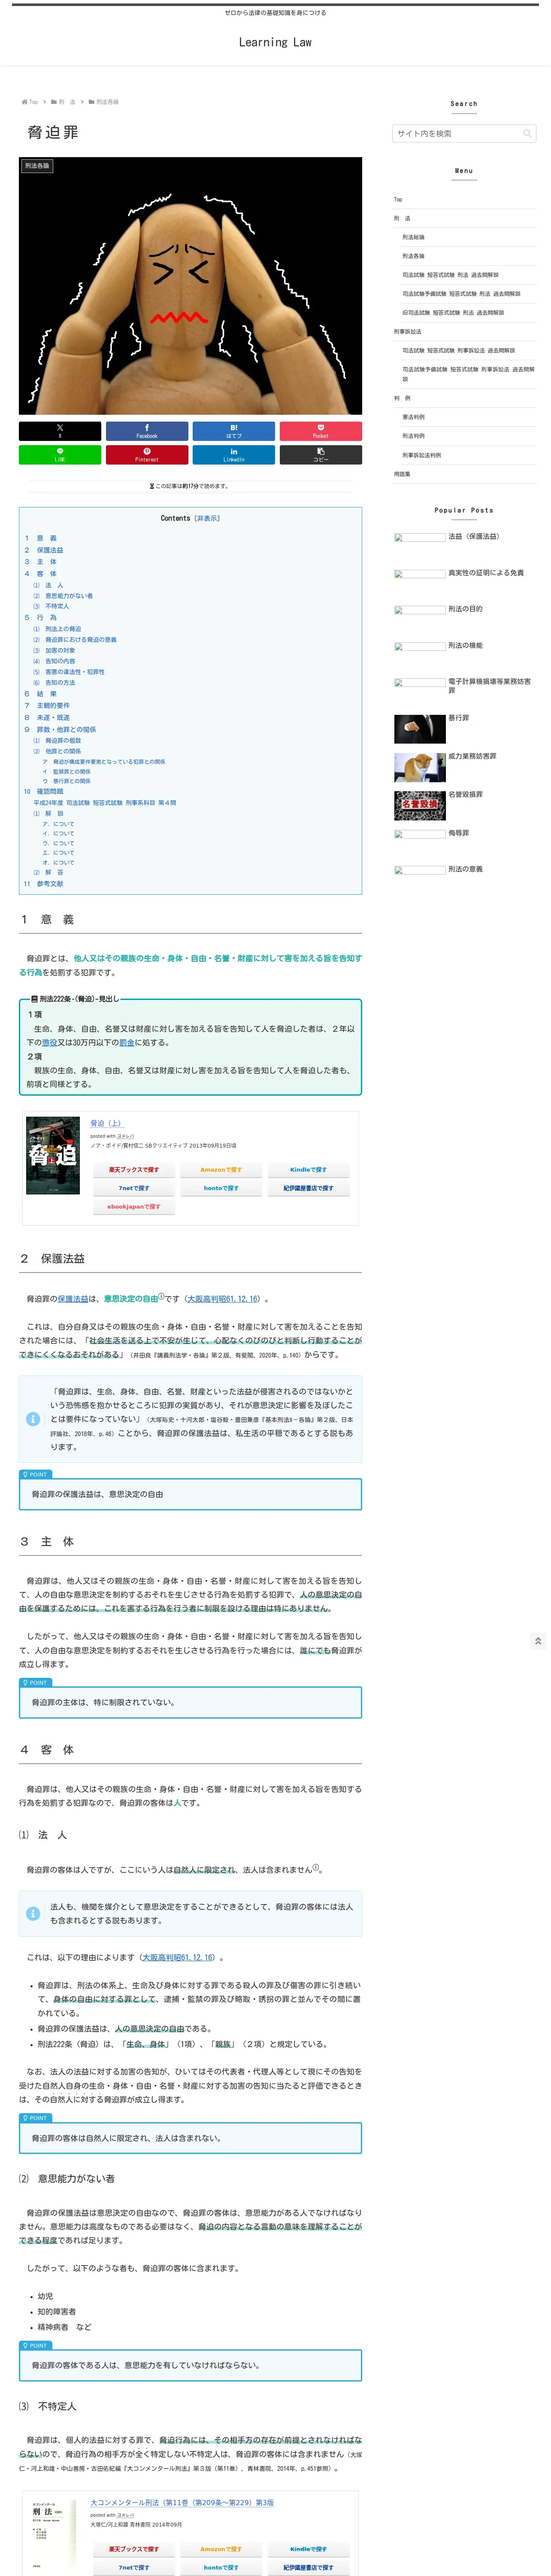Open popular post 電子計算機損壊等業務妨害罪
The height and width of the screenshot is (2576, 551).
pos(490,686)
